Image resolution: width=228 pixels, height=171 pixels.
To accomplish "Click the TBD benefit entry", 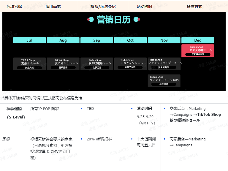I will point(90,109).
